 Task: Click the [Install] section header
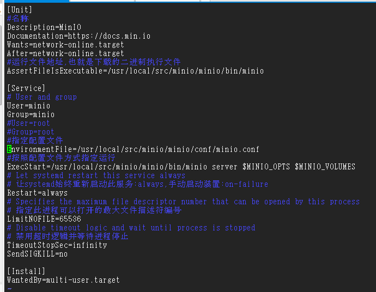pos(26,271)
